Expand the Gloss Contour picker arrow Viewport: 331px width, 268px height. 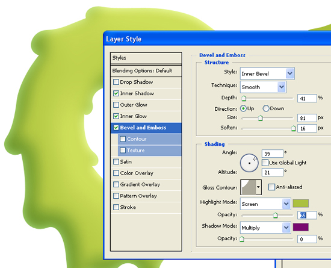coord(258,187)
